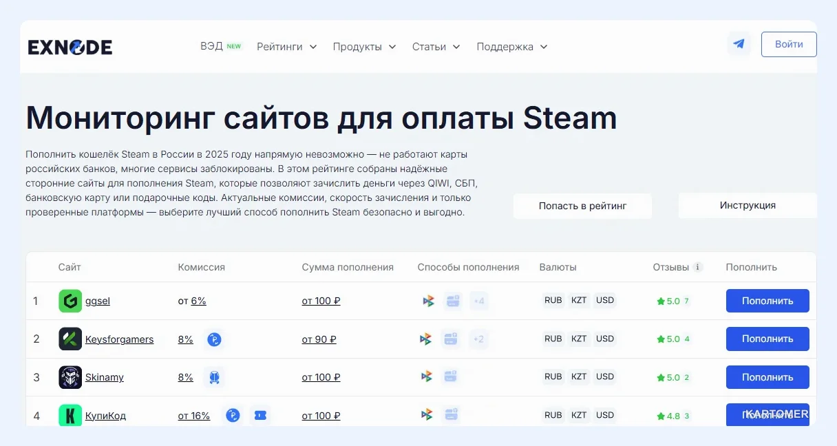Click the от 16% commission link
The width and height of the screenshot is (837, 446).
194,416
